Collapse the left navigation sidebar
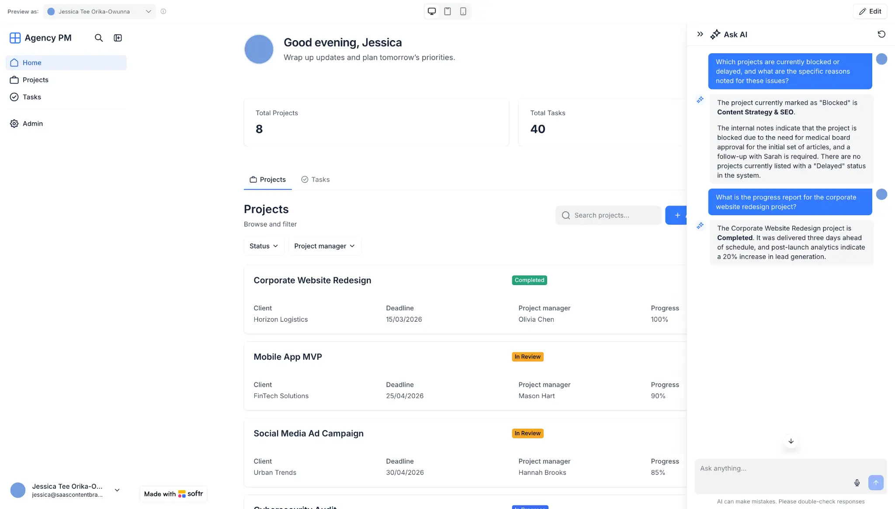This screenshot has height=509, width=895. 118,38
